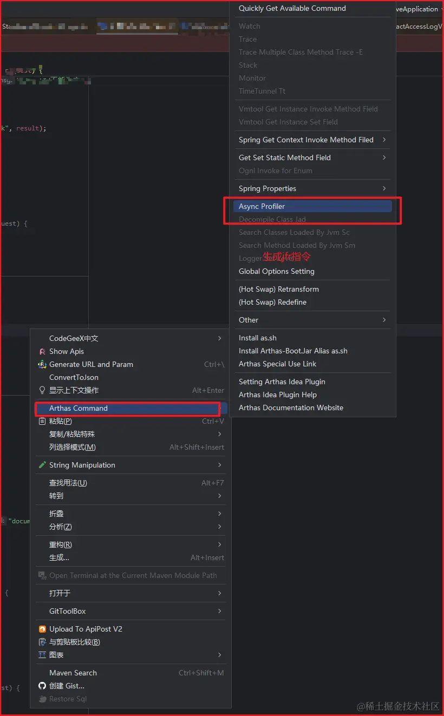Viewport: 444px width, 716px height.
Task: Expand the Spring Properties submenu arrow
Action: tap(384, 188)
